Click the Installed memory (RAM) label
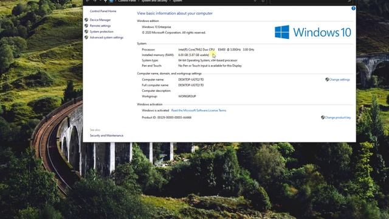Screen dimensions: 389x219 point(158,55)
